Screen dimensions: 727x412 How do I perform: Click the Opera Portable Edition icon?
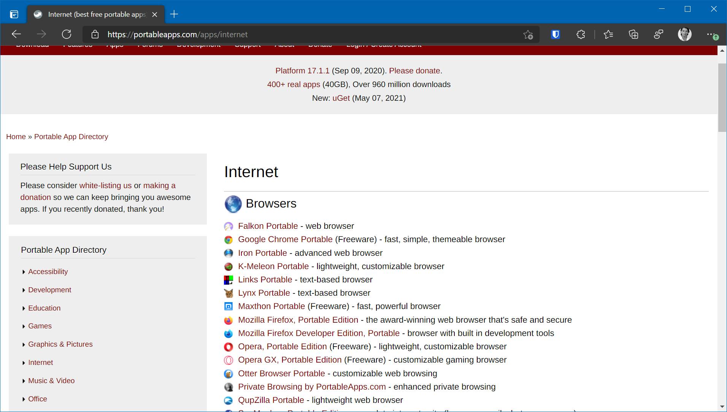click(229, 347)
